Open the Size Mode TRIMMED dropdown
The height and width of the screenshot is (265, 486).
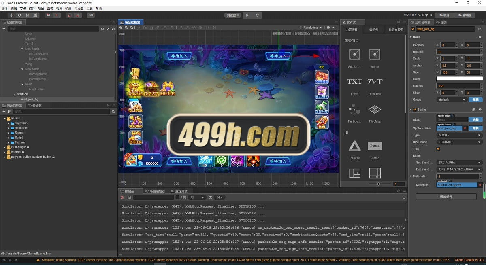coord(459,142)
